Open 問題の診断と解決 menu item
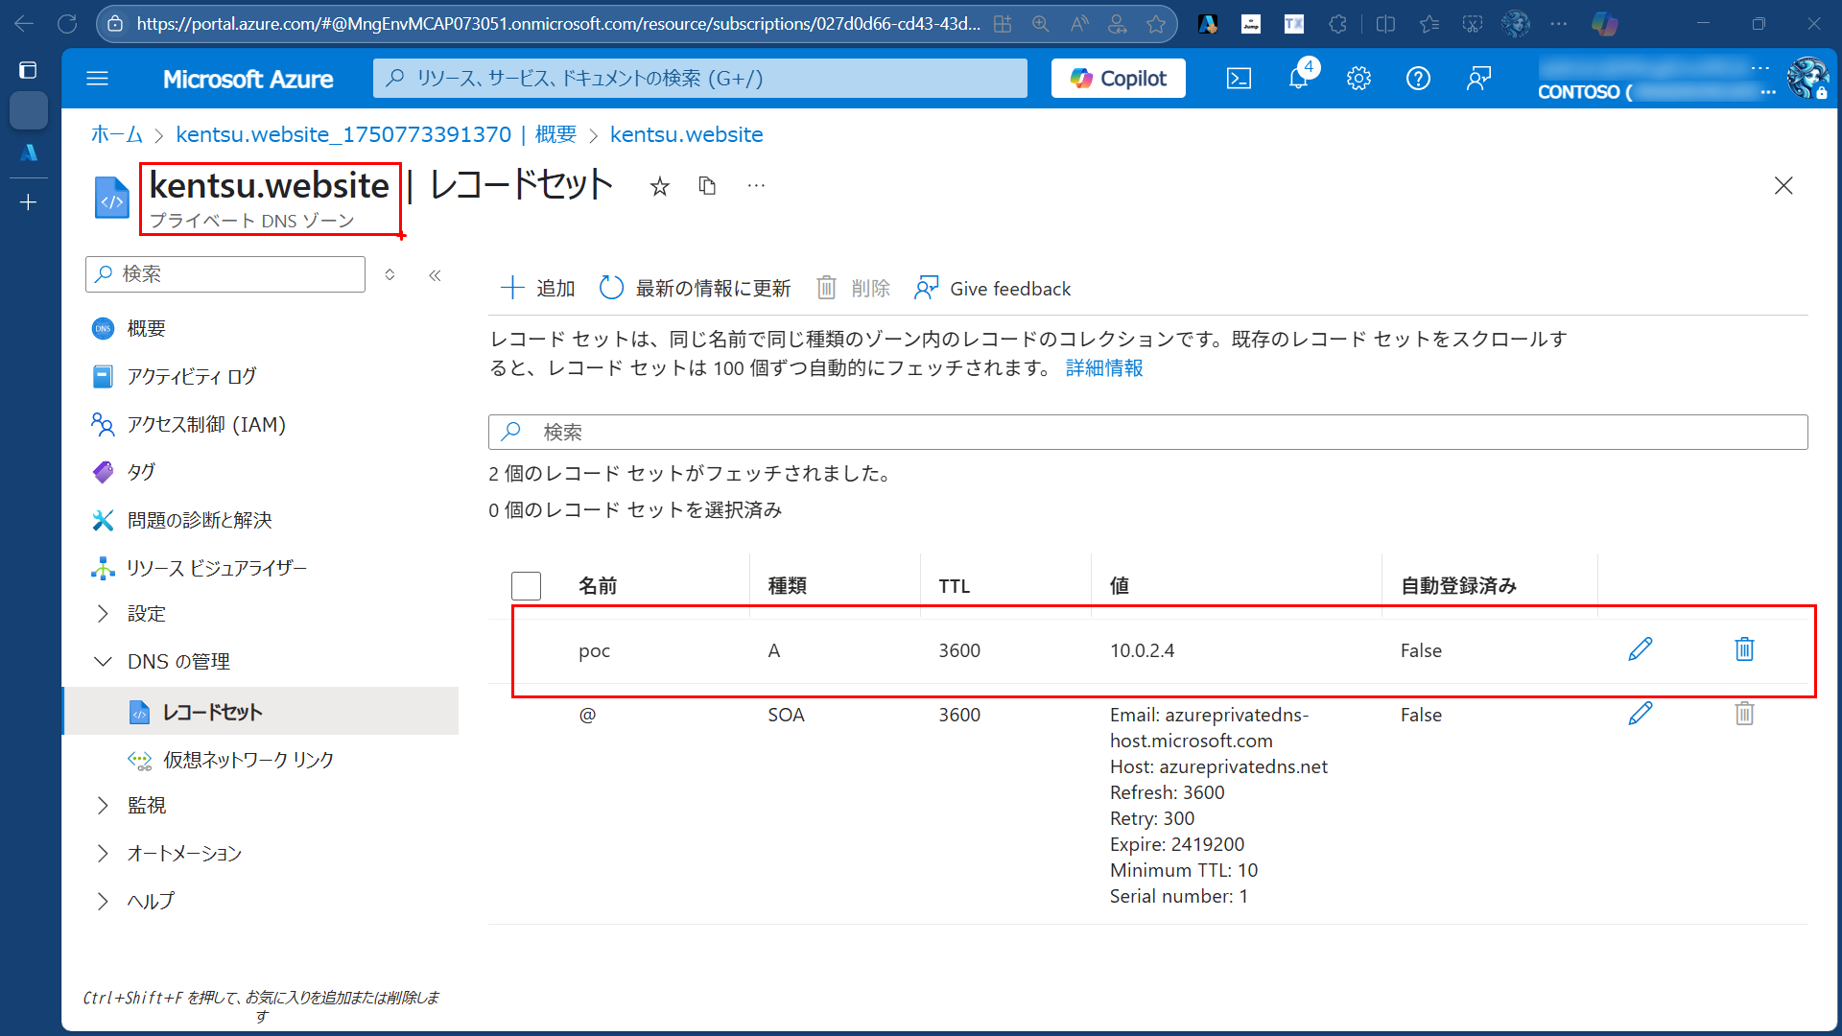The image size is (1842, 1036). 200,520
